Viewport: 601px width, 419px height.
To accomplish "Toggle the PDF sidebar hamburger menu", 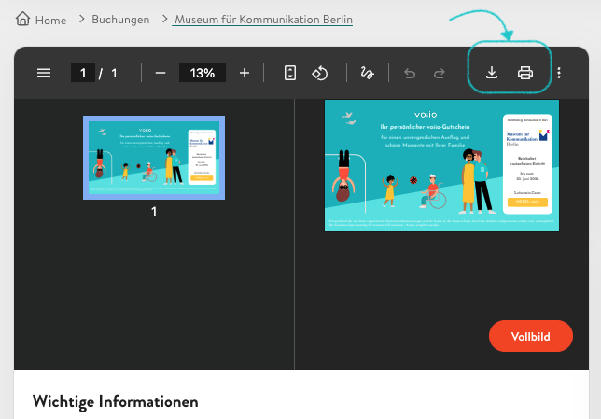I will [44, 73].
